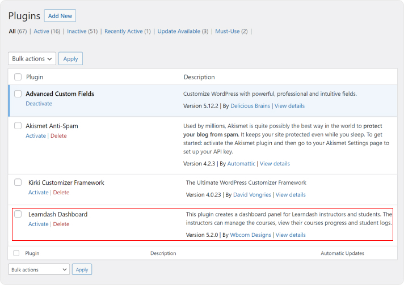The image size is (404, 285).
Task: Click the top Apply button
Action: point(70,58)
